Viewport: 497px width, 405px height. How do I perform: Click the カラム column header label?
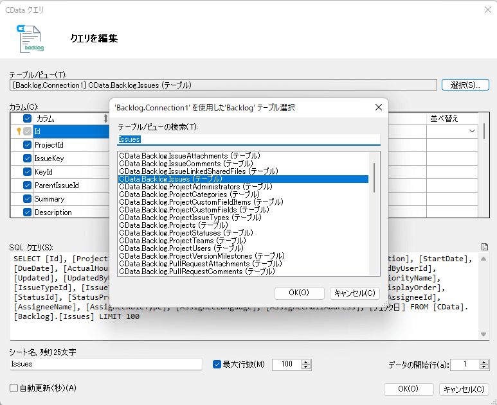click(x=45, y=119)
